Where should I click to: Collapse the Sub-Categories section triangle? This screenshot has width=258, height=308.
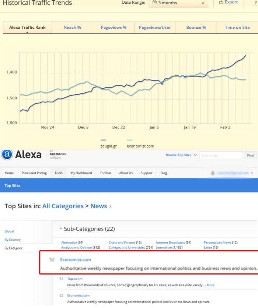(x=61, y=229)
